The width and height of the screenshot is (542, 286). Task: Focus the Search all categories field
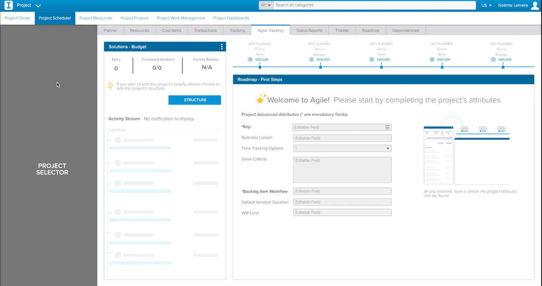coord(374,5)
